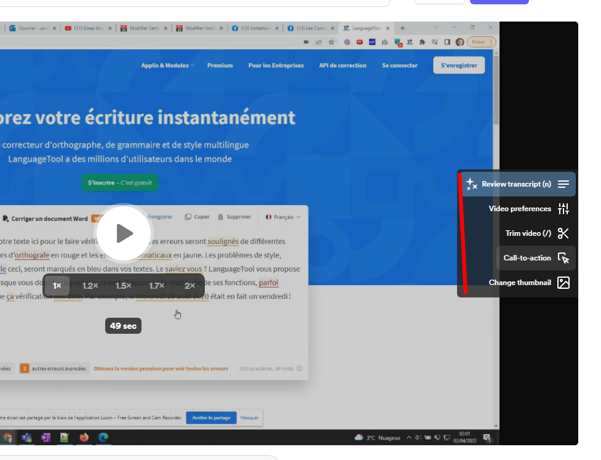Click the bookmark star icon in recording
This screenshot has height=460, width=601.
[x=331, y=42]
